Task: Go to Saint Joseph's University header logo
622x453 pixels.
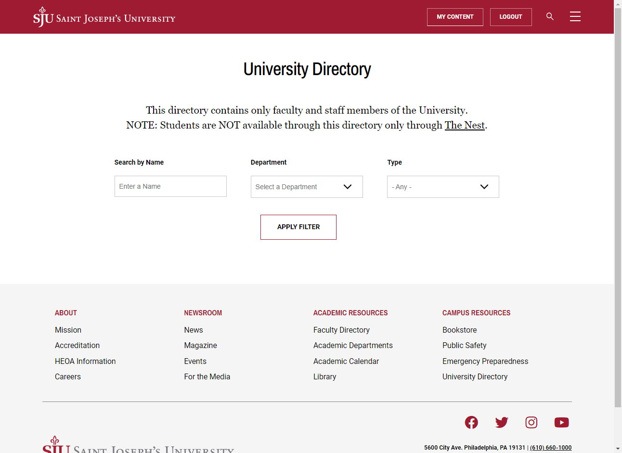Action: (x=104, y=17)
